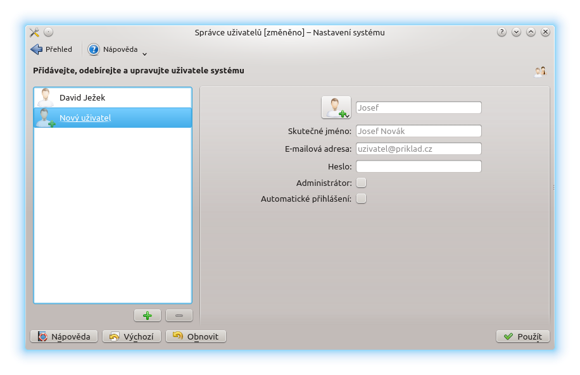Enable the Administrátor checkbox

point(362,183)
